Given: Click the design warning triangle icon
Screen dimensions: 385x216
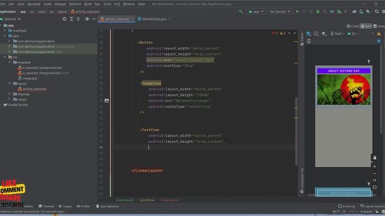Looking at the screenshot, I should (x=379, y=34).
